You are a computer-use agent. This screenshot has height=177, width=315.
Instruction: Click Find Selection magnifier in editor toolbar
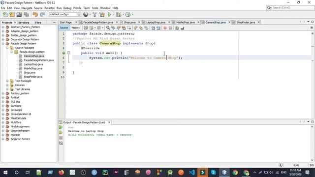point(108,28)
